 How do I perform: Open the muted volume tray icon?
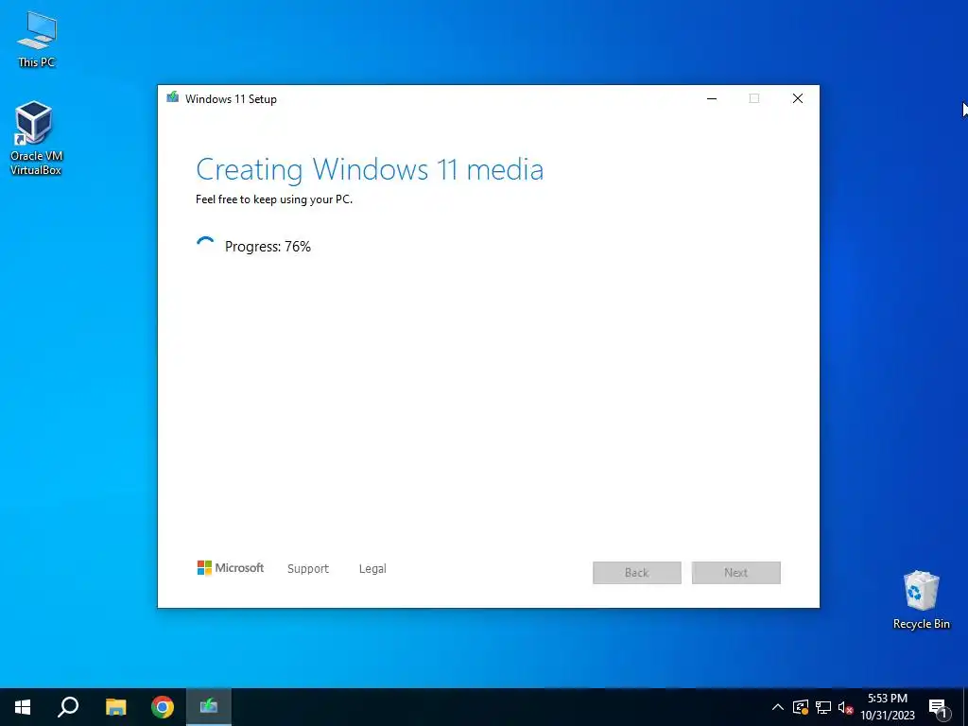(x=845, y=707)
